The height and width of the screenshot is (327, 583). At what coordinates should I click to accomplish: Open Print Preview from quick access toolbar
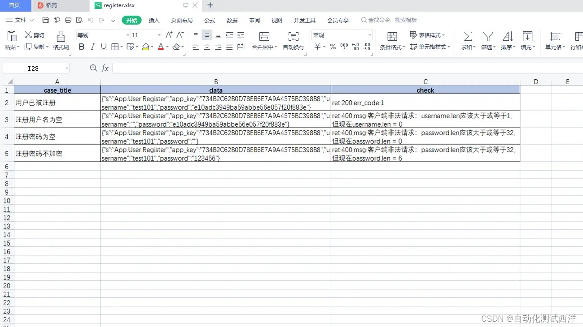pyautogui.click(x=79, y=20)
